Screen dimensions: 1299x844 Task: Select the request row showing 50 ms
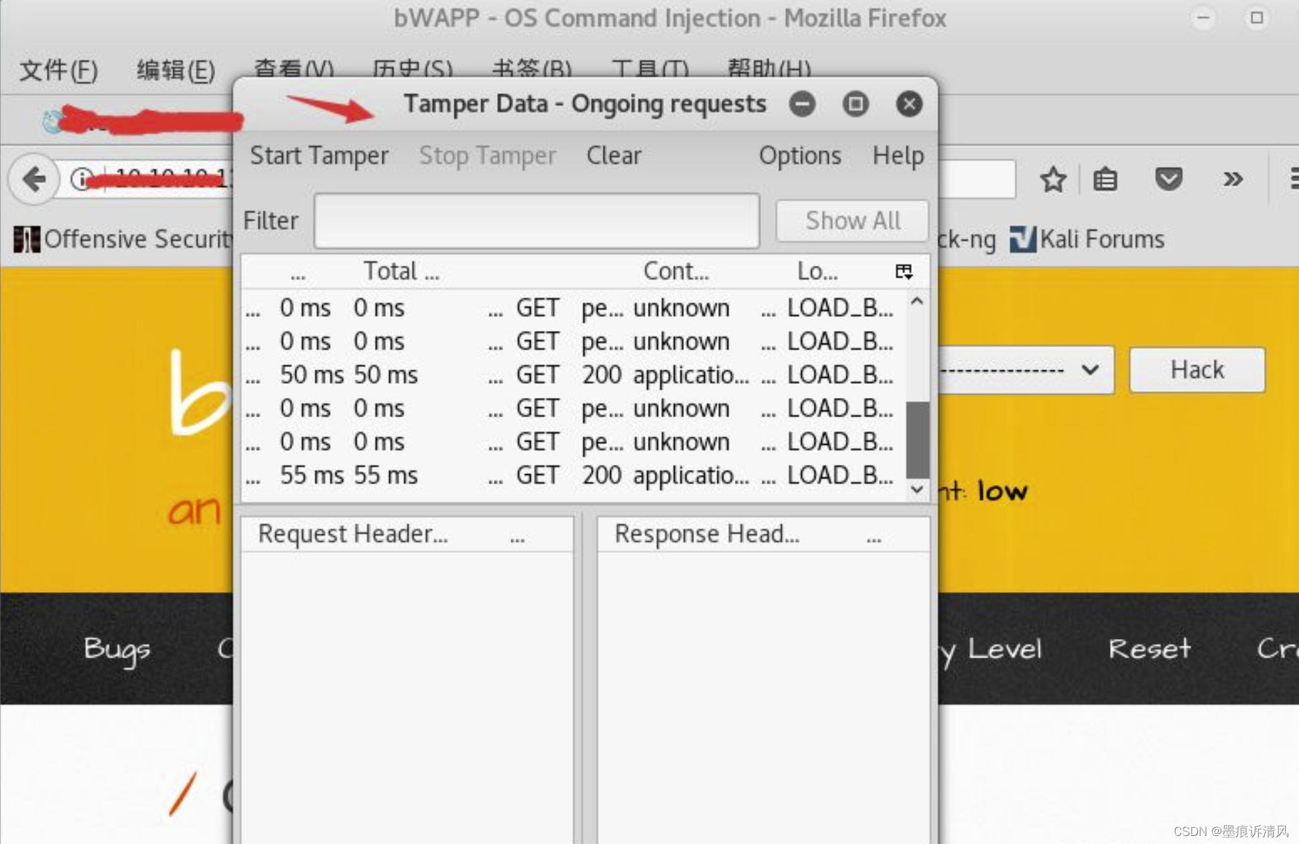click(573, 374)
